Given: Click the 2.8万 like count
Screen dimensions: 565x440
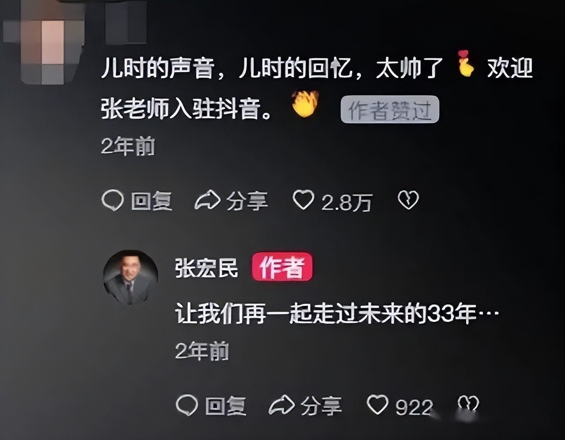Looking at the screenshot, I should click(347, 202).
